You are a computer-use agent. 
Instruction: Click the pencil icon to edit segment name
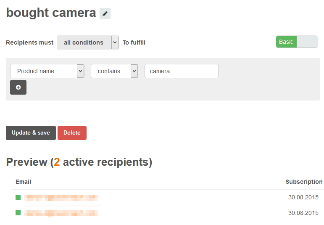[x=105, y=13]
